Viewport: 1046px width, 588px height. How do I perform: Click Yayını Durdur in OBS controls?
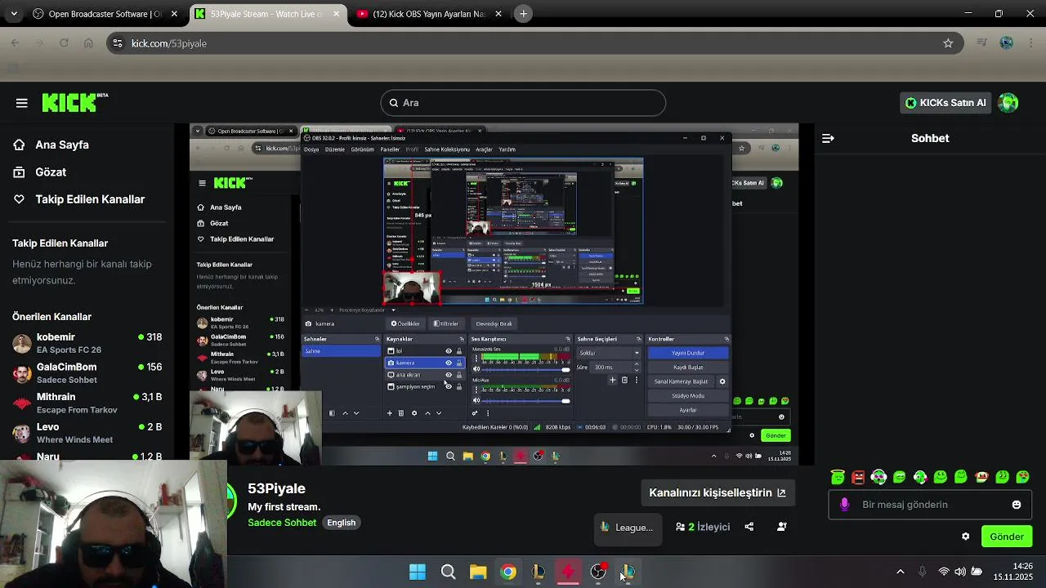pos(688,353)
